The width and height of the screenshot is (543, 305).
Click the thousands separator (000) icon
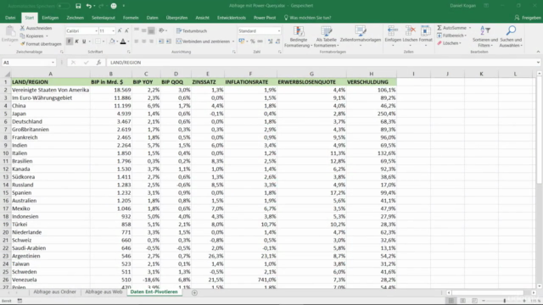pyautogui.click(x=260, y=42)
